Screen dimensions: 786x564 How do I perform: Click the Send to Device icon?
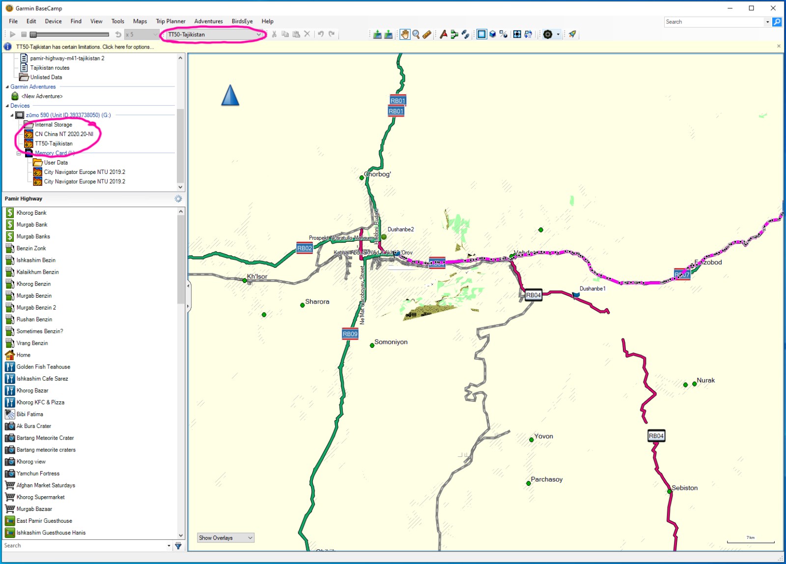click(377, 34)
